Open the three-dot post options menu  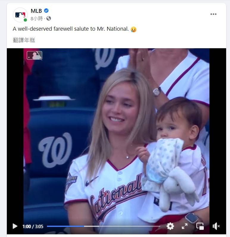click(213, 14)
